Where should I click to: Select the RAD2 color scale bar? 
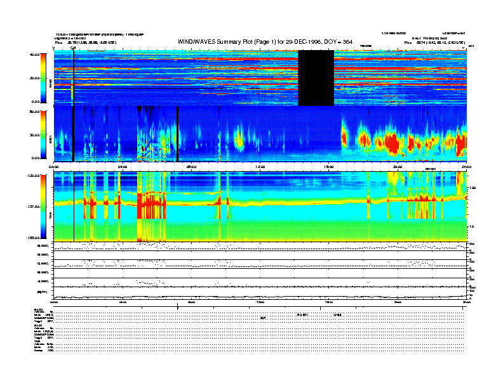click(43, 78)
